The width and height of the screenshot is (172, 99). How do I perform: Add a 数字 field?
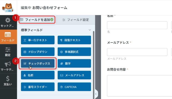coord(74,63)
